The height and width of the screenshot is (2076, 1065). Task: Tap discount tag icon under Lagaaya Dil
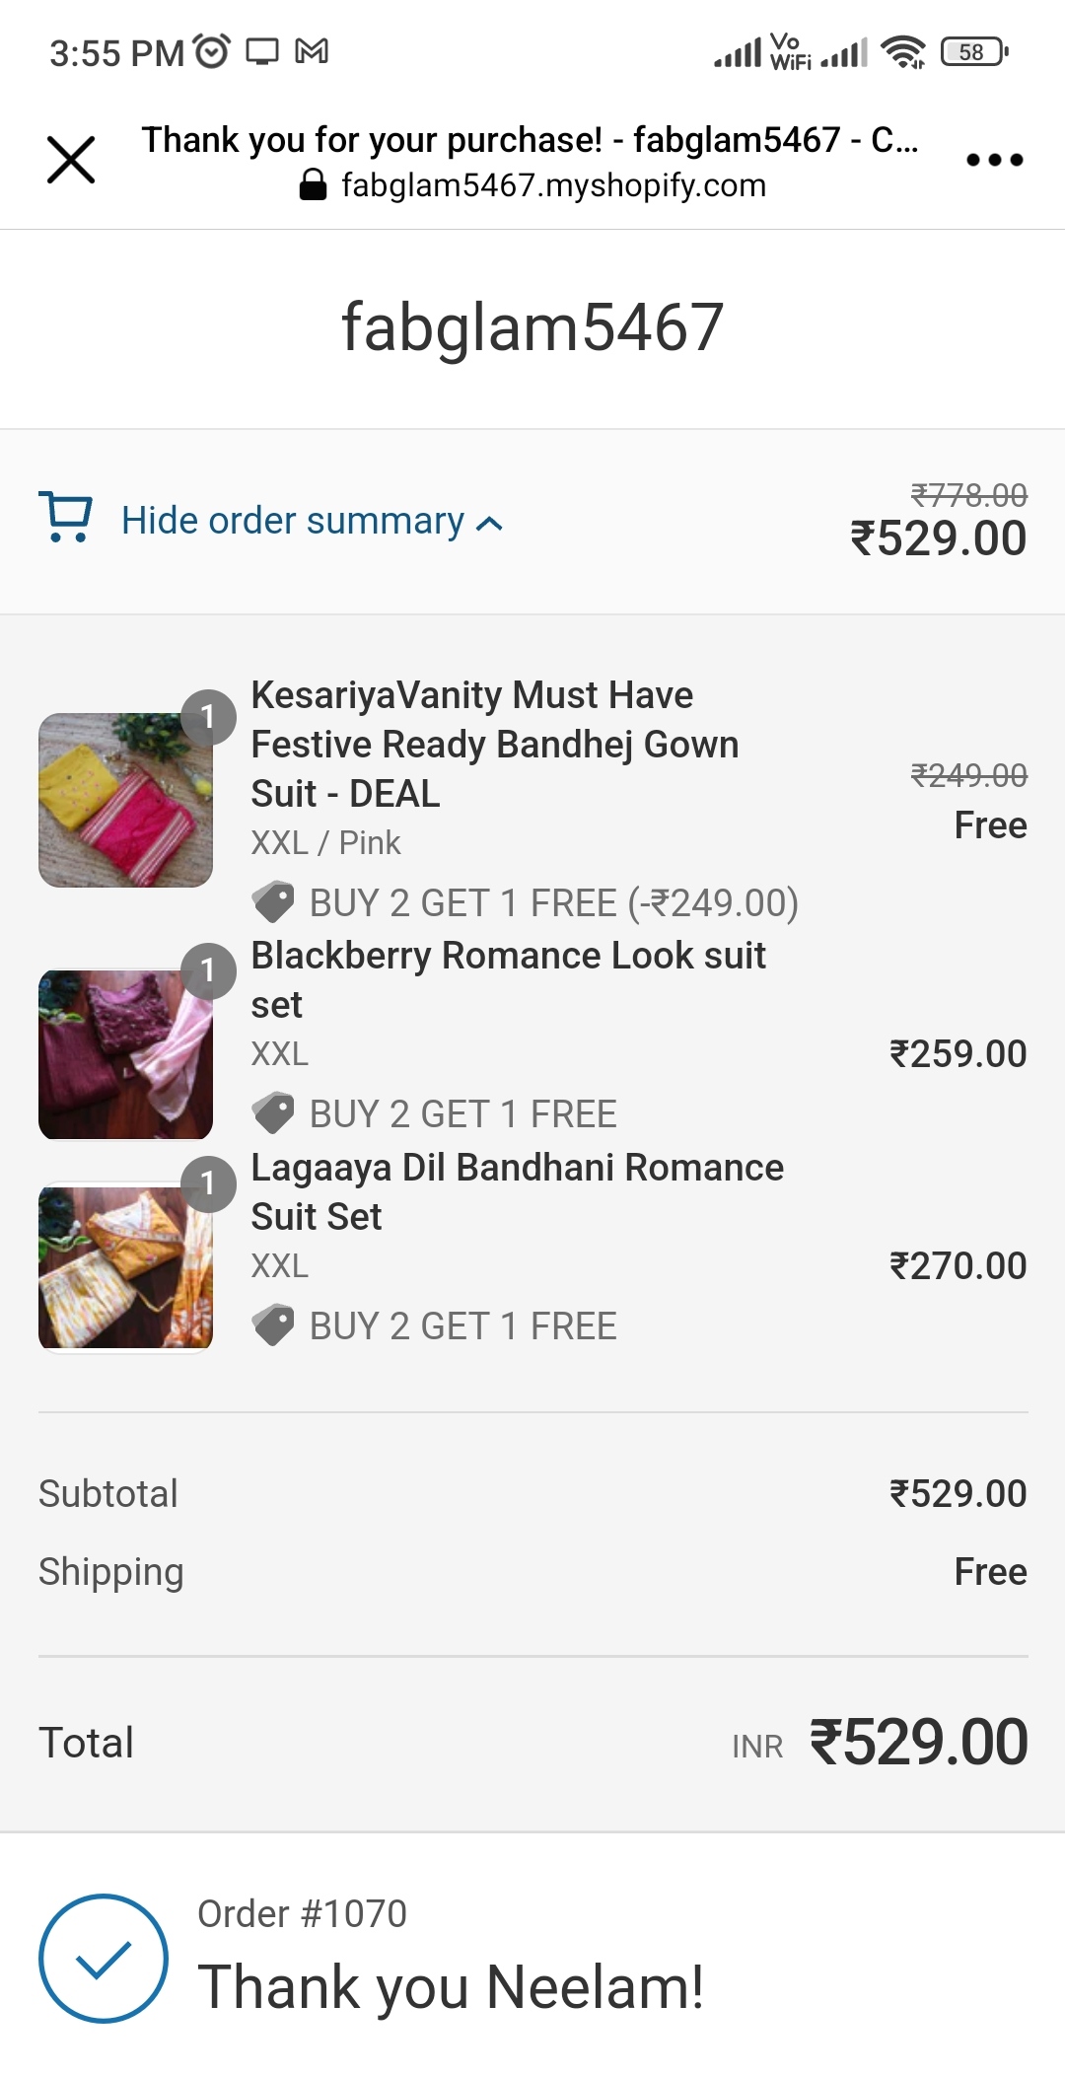[273, 1325]
